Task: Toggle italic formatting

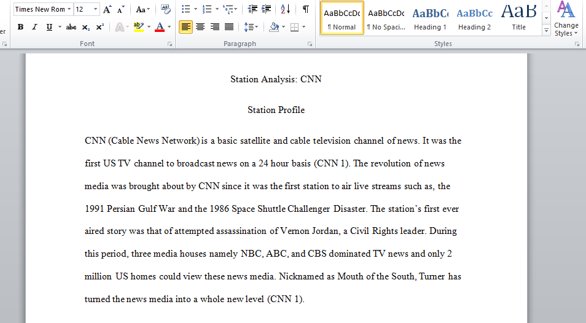Action: coord(35,27)
